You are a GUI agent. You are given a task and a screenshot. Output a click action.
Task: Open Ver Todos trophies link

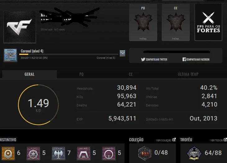click(216, 140)
